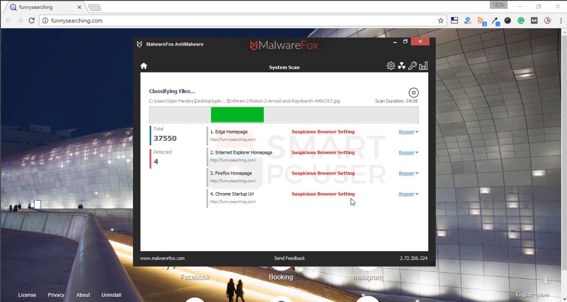Viewport: 567px width, 302px height.
Task: Click the MalwareFox fox logo in title bar
Action: click(x=139, y=44)
